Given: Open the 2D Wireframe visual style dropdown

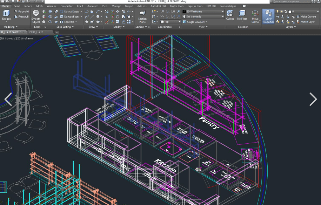Looking at the screenshot, I should 203,12.
